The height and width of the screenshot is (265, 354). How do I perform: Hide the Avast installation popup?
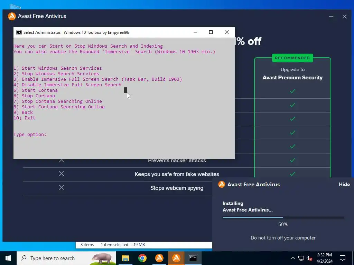coord(344,184)
